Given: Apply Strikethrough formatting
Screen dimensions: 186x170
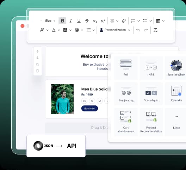Looking at the screenshot, I should [87, 21].
